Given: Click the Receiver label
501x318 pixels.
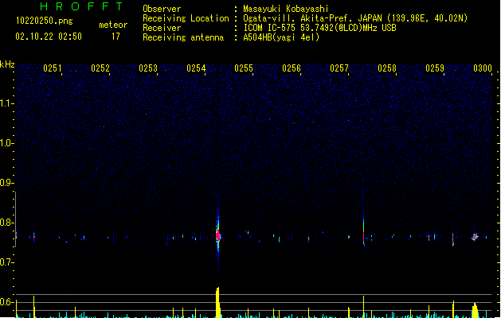Looking at the screenshot, I should [162, 28].
